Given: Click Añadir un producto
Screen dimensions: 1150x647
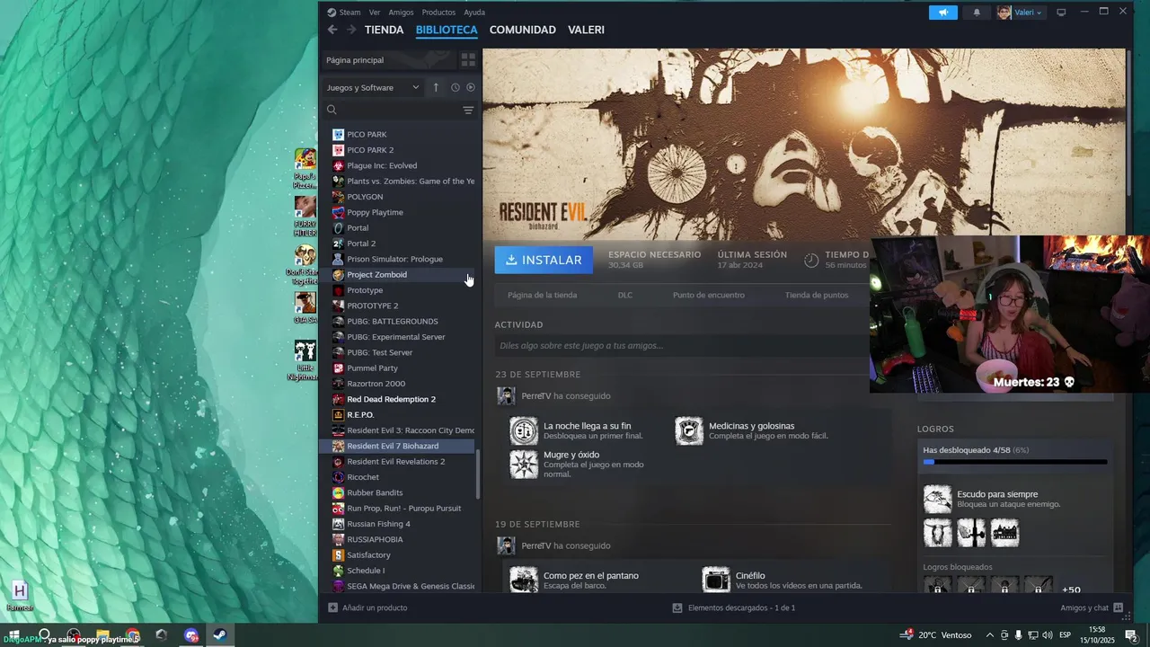Looking at the screenshot, I should coord(375,607).
